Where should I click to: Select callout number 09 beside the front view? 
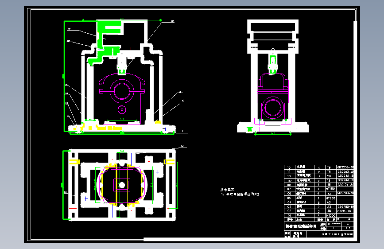[x=180, y=92]
